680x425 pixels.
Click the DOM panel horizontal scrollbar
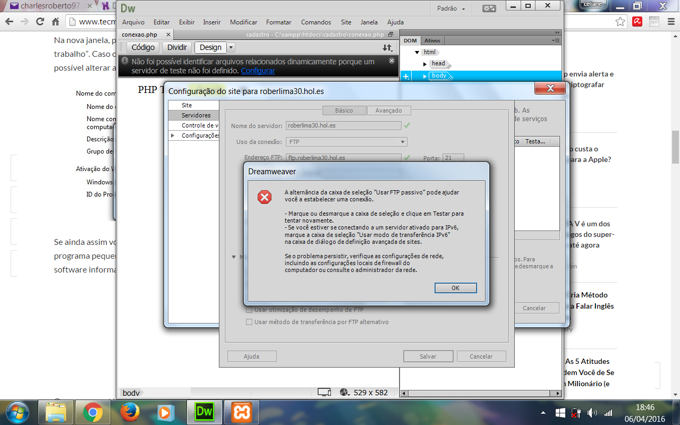tap(481, 394)
